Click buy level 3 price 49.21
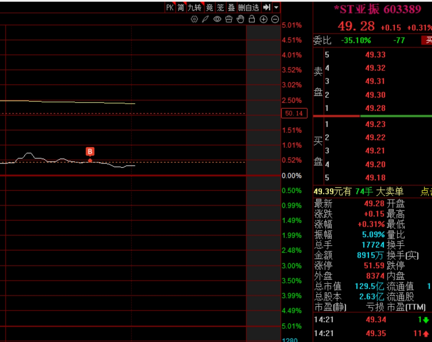 [375, 151]
